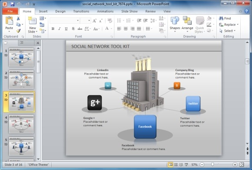This screenshot has width=252, height=170.
Task: Click the Shape Outline pencil icon
Action: point(209,24)
